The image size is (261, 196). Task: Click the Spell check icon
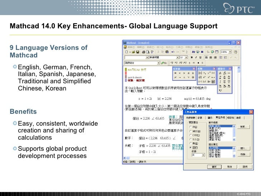(152, 52)
